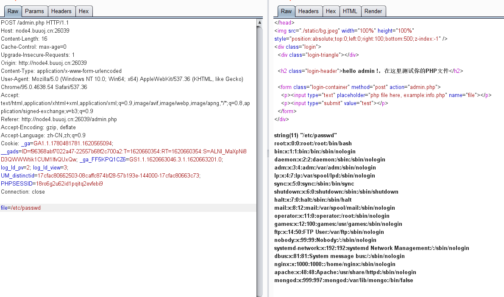Click the input type="text" placeholder line
Screen dimensions: 504x297
[x=386, y=95]
